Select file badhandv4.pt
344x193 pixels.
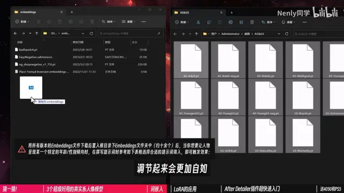pyautogui.click(x=28, y=50)
